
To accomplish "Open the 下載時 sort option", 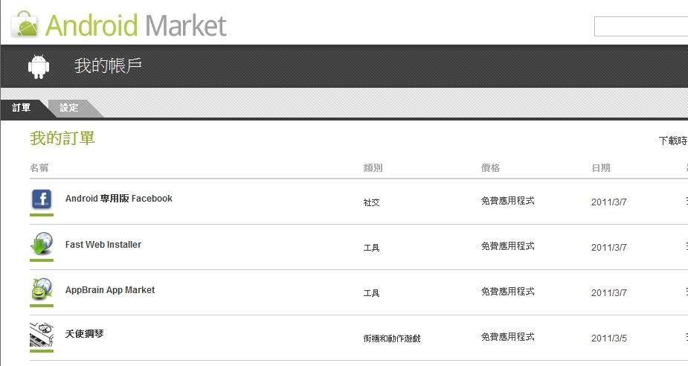I will click(x=673, y=141).
